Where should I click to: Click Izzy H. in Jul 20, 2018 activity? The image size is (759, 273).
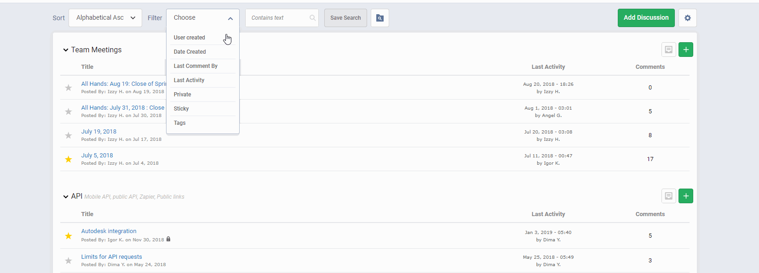tap(552, 139)
